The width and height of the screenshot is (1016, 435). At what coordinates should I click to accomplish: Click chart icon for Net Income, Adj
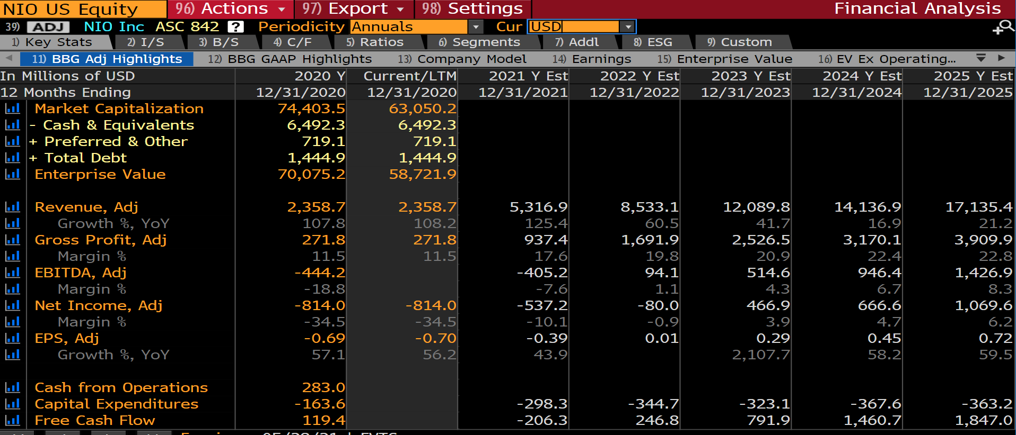coord(12,305)
